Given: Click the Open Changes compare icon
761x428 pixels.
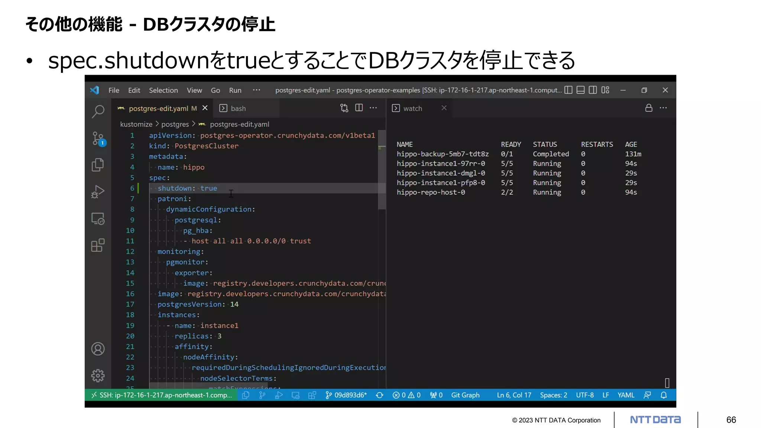Looking at the screenshot, I should [344, 108].
